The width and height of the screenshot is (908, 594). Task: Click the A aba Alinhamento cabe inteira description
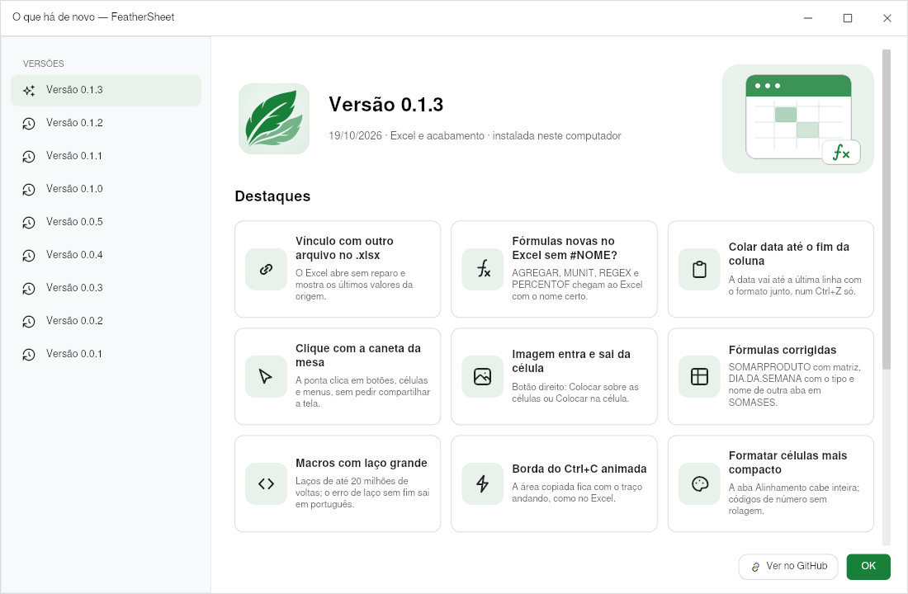794,498
